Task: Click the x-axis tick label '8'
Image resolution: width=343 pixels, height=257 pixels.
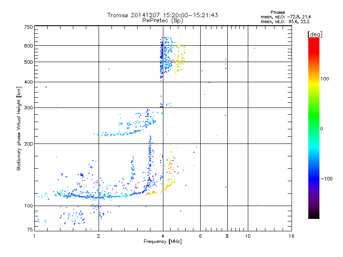Action: click(227, 236)
